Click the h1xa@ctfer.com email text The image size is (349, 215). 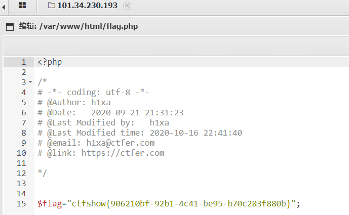pos(121,143)
